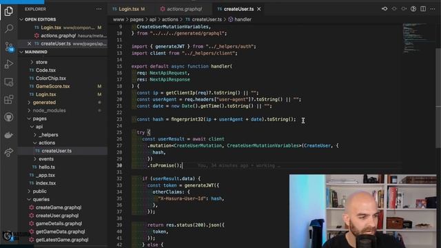
Task: Open the Source Control view
Action: coord(9,46)
